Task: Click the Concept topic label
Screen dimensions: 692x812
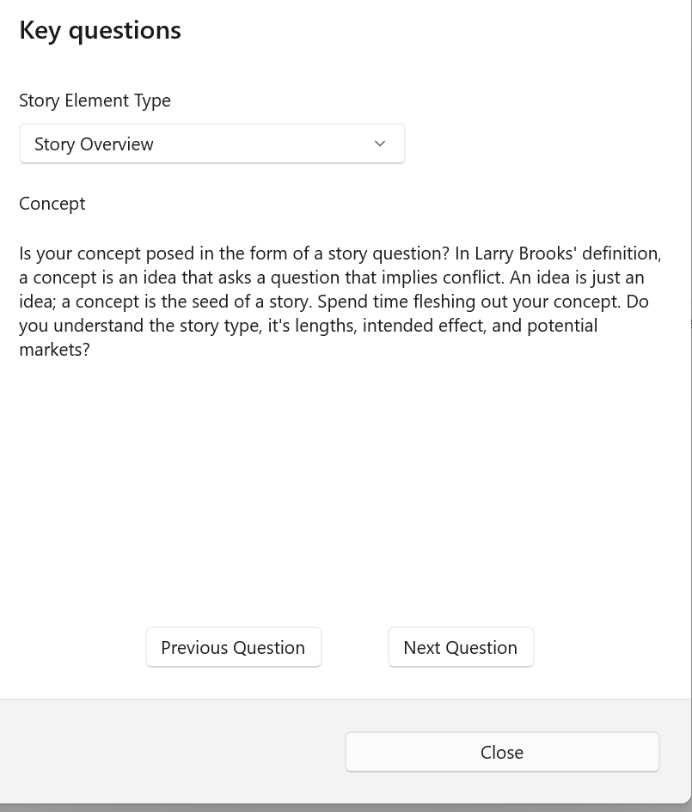Action: tap(52, 204)
